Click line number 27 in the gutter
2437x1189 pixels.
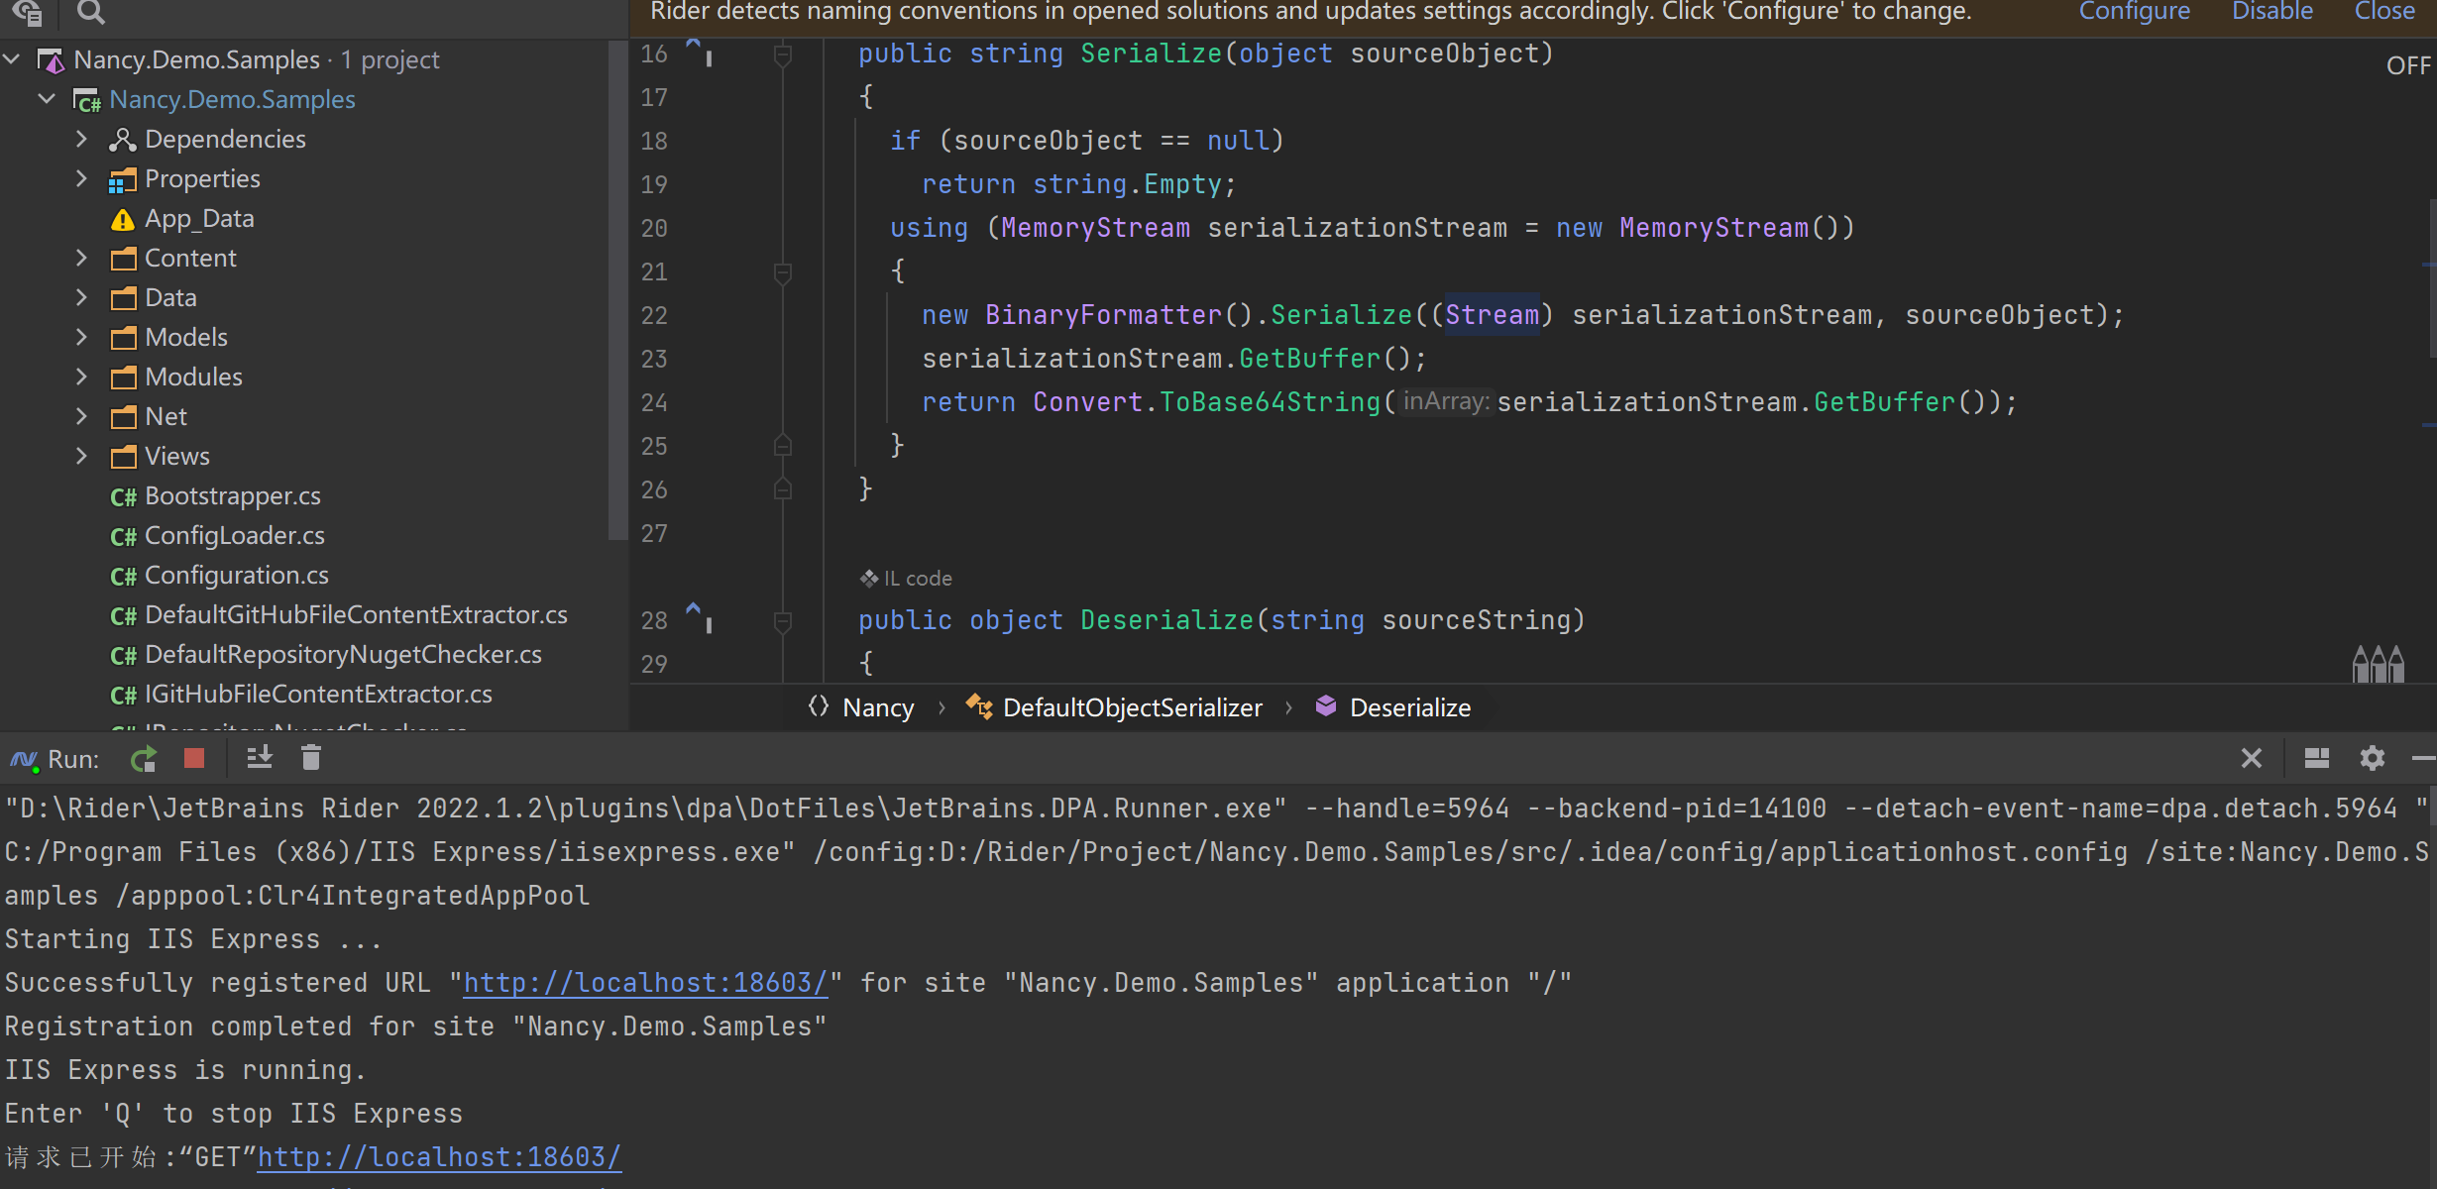[654, 533]
